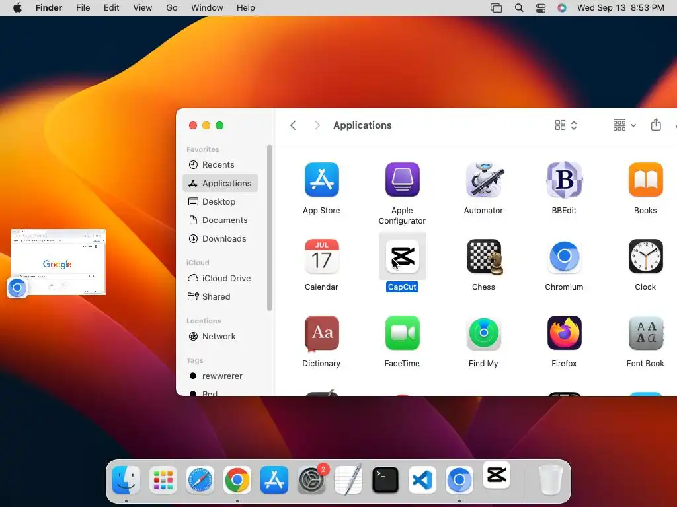Screen dimensions: 677x507
Task: Click the CapCut icon in the Dock
Action: (497, 475)
